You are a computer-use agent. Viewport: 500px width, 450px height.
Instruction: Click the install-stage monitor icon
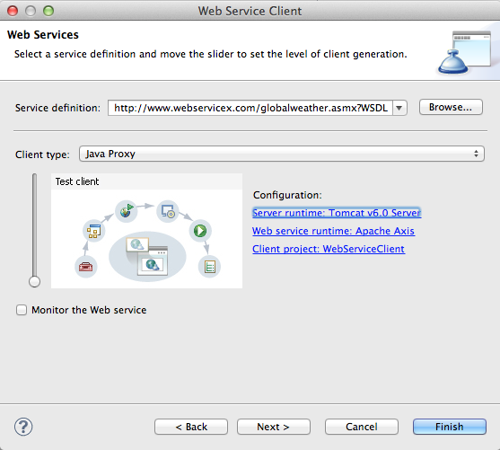tap(167, 212)
